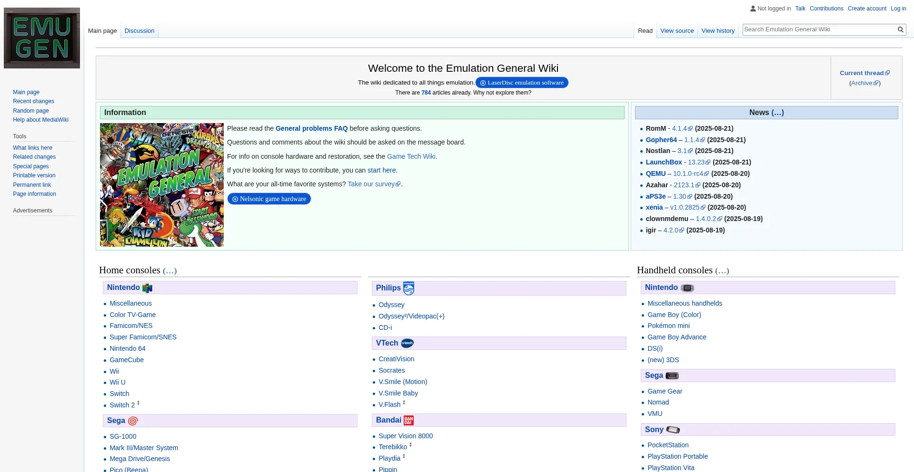Click the Game Boy icon in Handheld Nintendo header
The width and height of the screenshot is (914, 472).
pyautogui.click(x=687, y=288)
